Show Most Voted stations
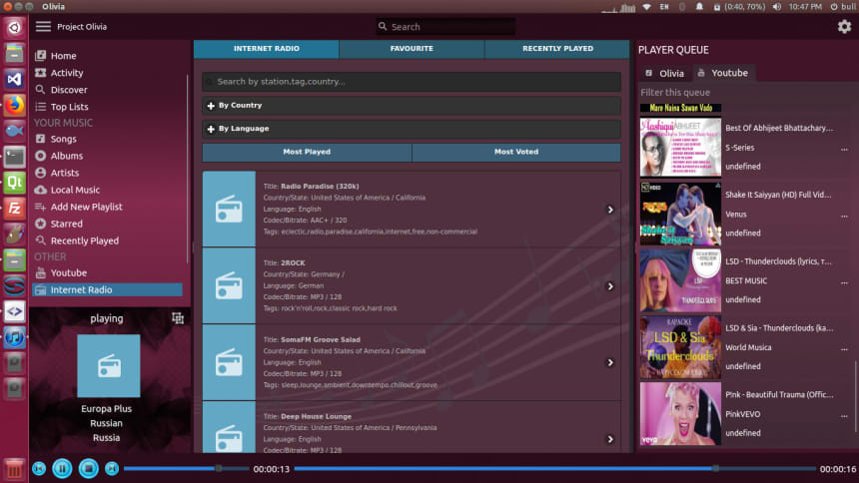 pos(516,152)
